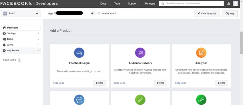Click the green chain link product icon
This screenshot has width=243, height=105.
click(x=140, y=100)
